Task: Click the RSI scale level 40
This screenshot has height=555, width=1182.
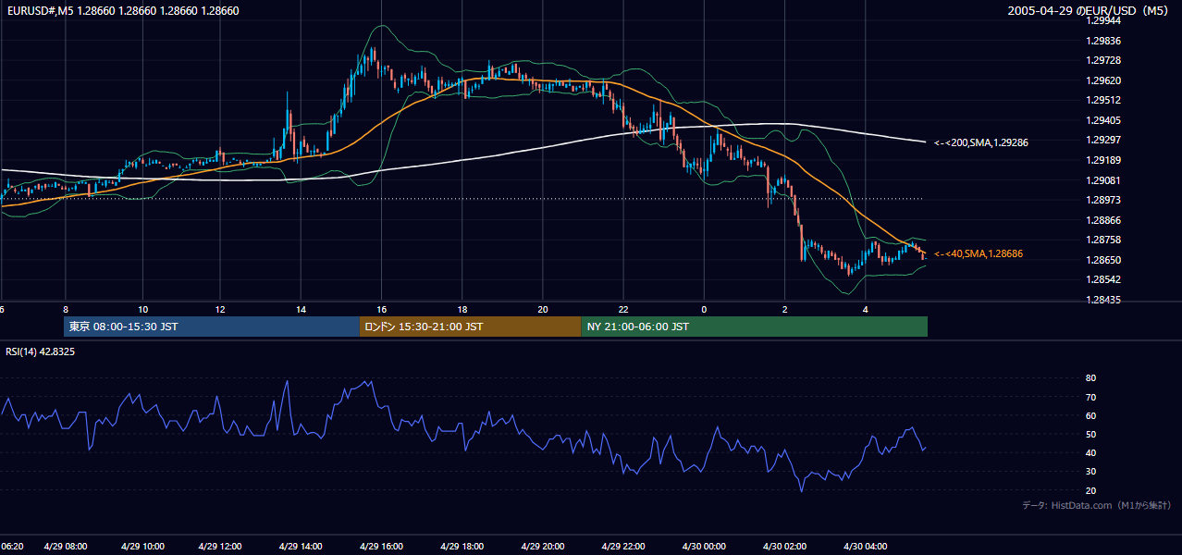Action: (x=1090, y=452)
